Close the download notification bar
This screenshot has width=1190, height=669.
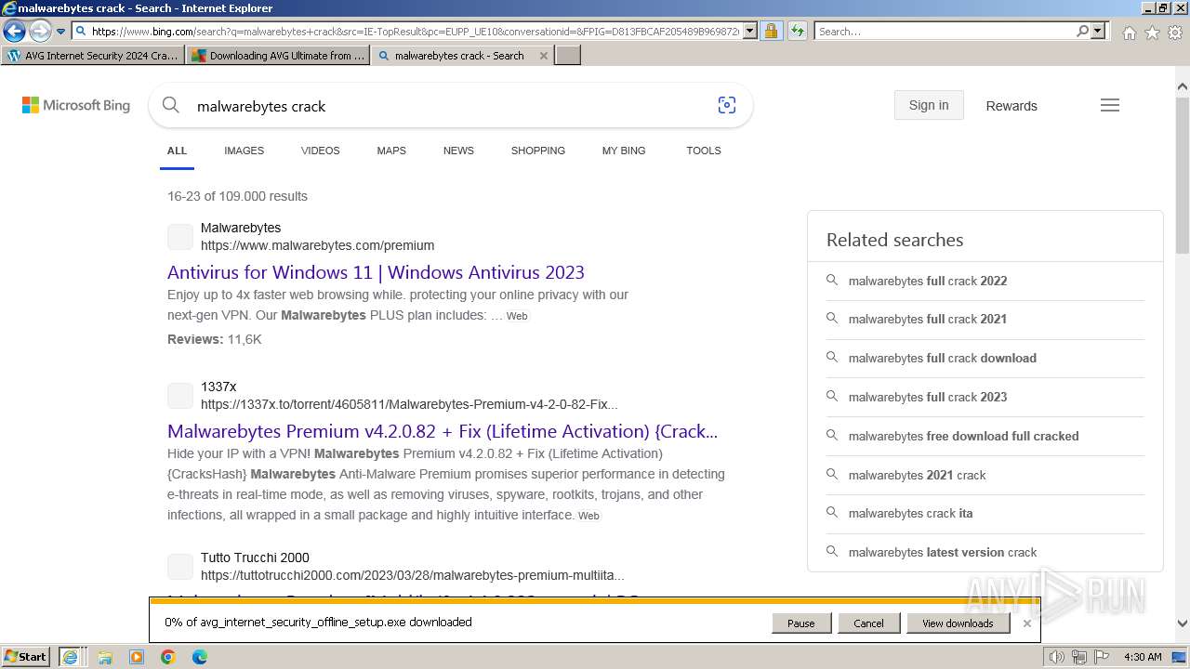pos(1026,623)
